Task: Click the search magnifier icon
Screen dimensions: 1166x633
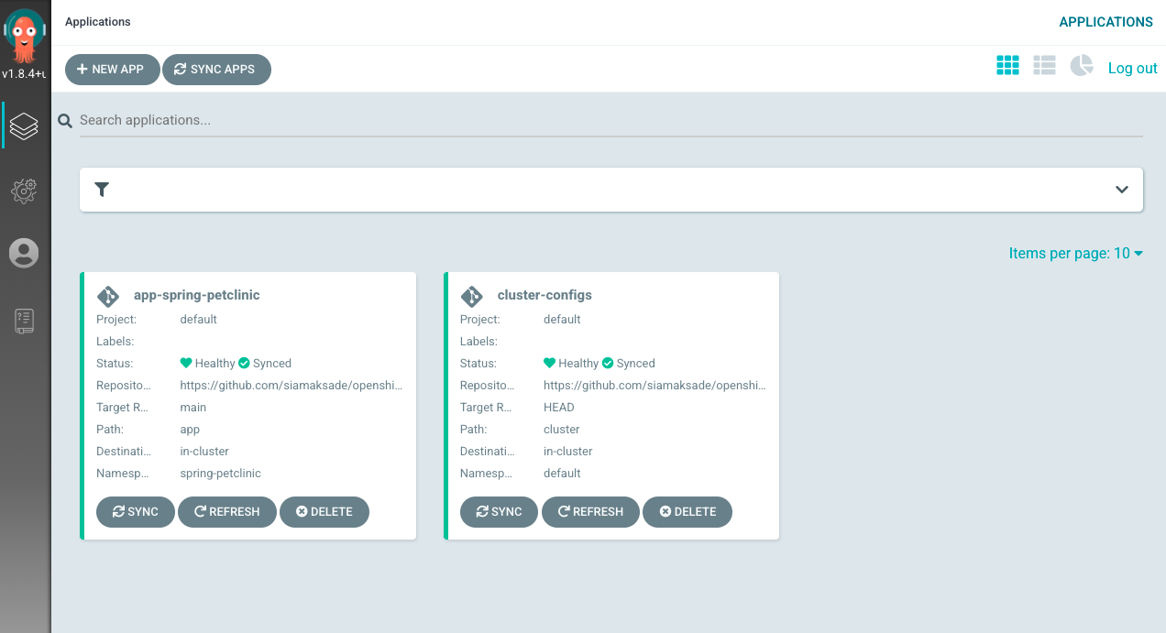Action: tap(65, 121)
